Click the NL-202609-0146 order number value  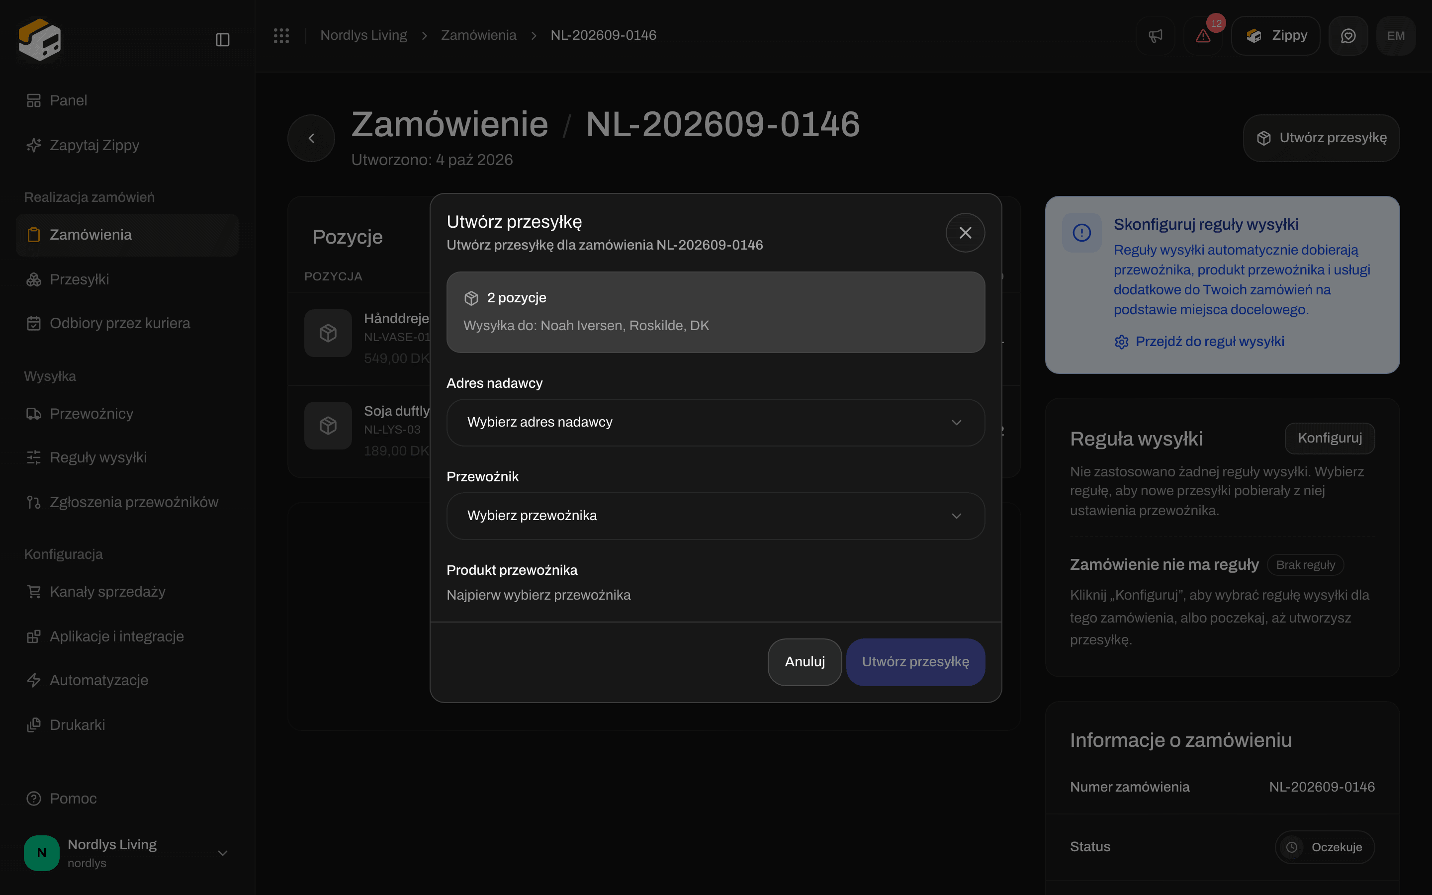coord(1322,787)
